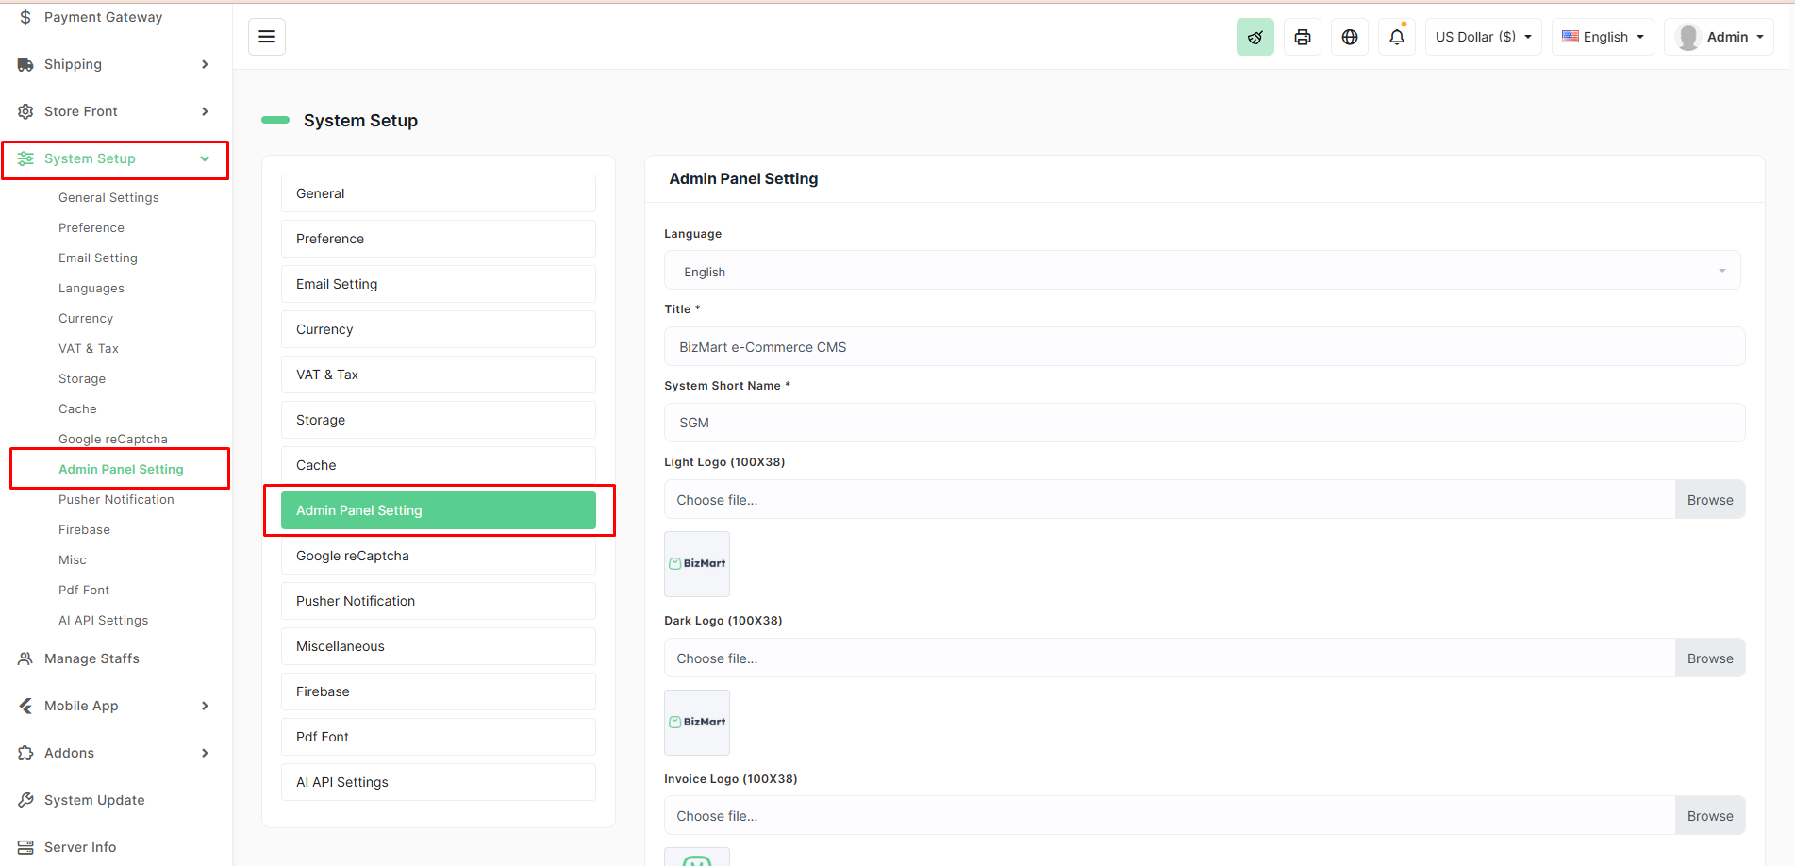The image size is (1795, 866).
Task: Open the Language select field
Action: [x=1202, y=272]
